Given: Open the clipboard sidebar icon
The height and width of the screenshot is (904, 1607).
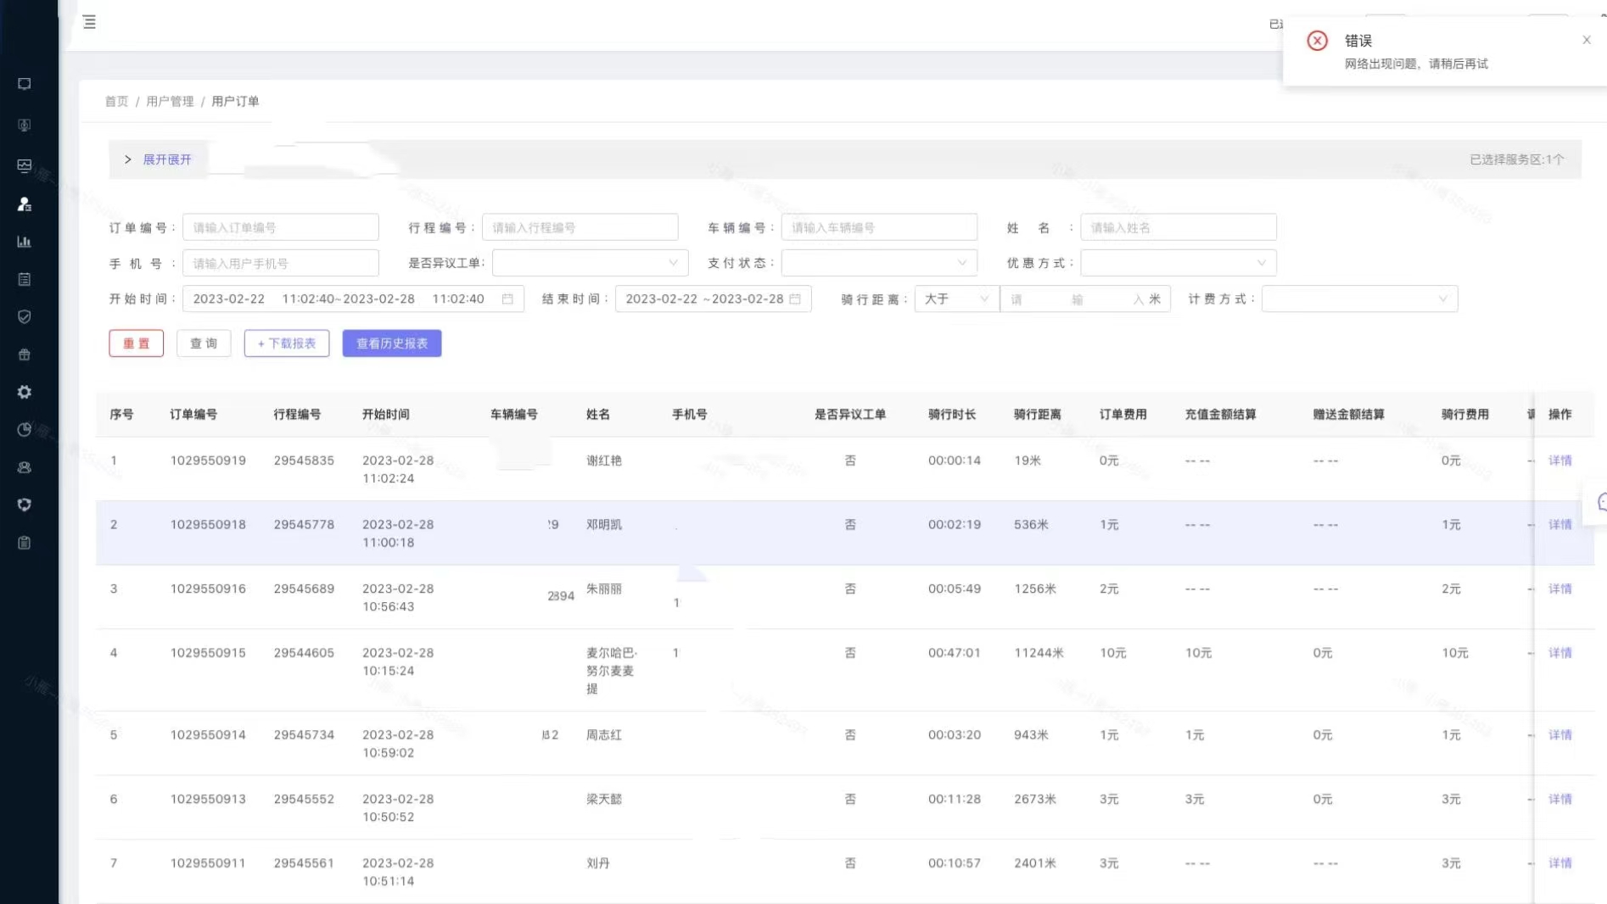Looking at the screenshot, I should 25,543.
